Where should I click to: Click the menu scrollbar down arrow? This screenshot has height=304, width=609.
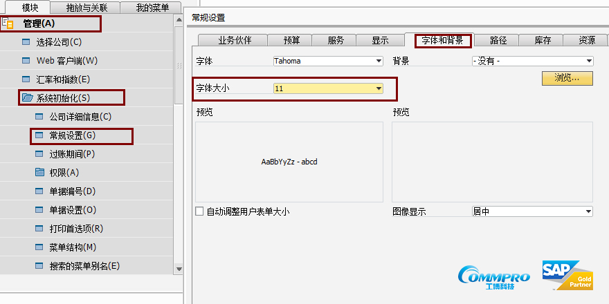(x=179, y=269)
